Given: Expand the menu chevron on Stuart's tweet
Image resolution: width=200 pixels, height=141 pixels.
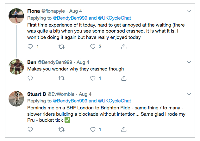Looking at the screenshot, I should click(x=189, y=94).
